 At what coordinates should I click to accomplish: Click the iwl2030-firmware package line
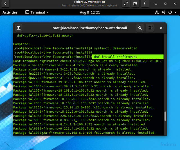tap(82, 103)
